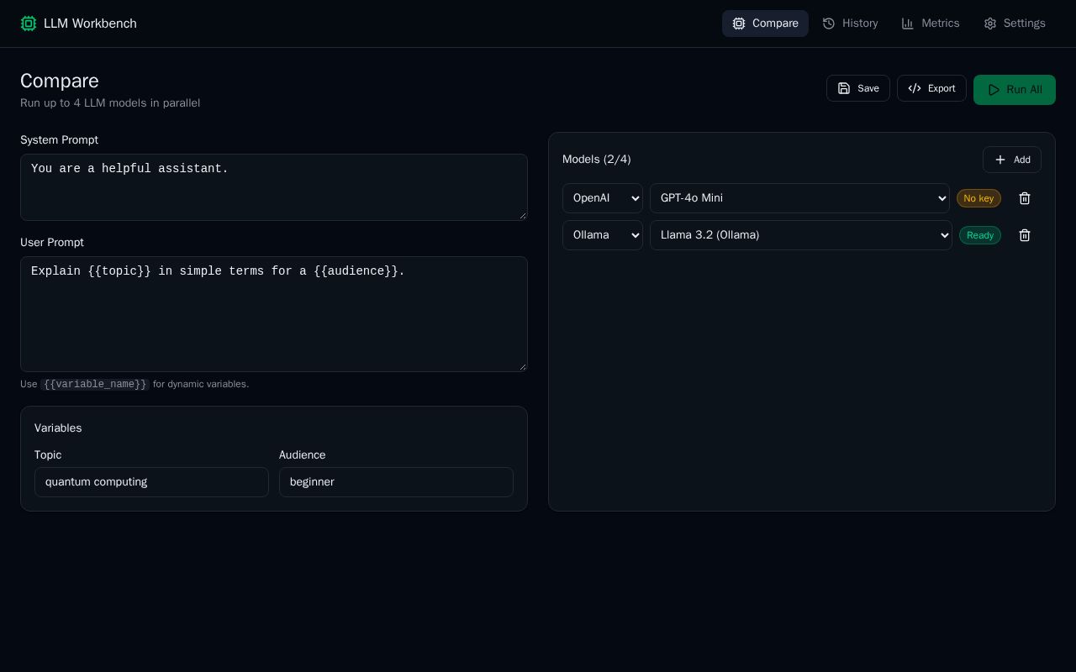1076x672 pixels.
Task: Add another model to the list
Action: pyautogui.click(x=1012, y=160)
